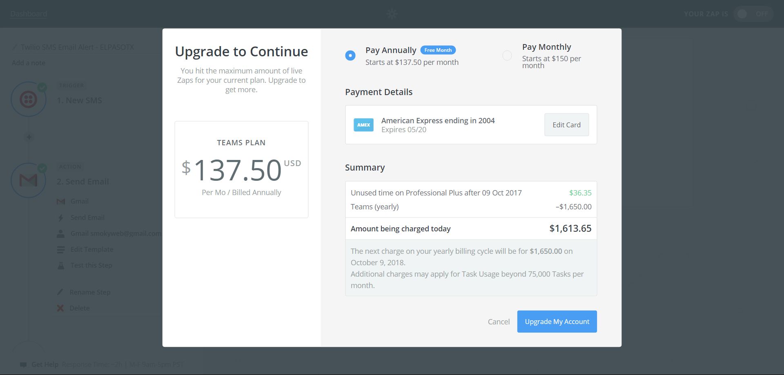Open the Edit Template step section
784x375 pixels.
91,249
